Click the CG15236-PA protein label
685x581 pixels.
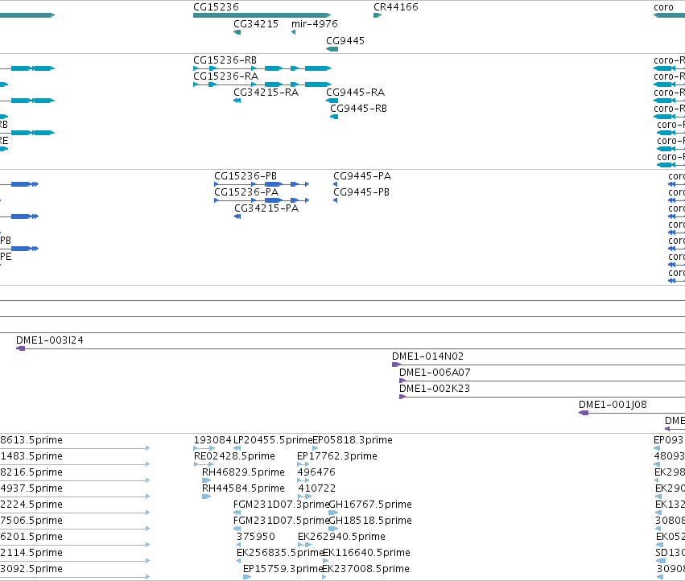[x=246, y=192]
